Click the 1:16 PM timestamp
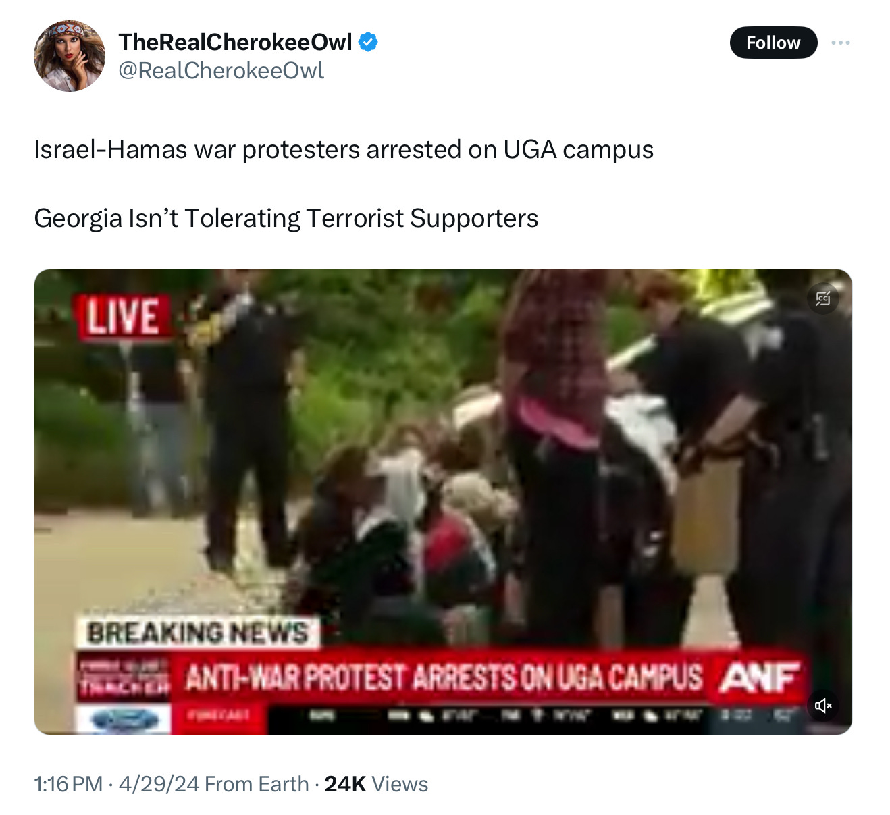The height and width of the screenshot is (815, 890). [x=68, y=784]
